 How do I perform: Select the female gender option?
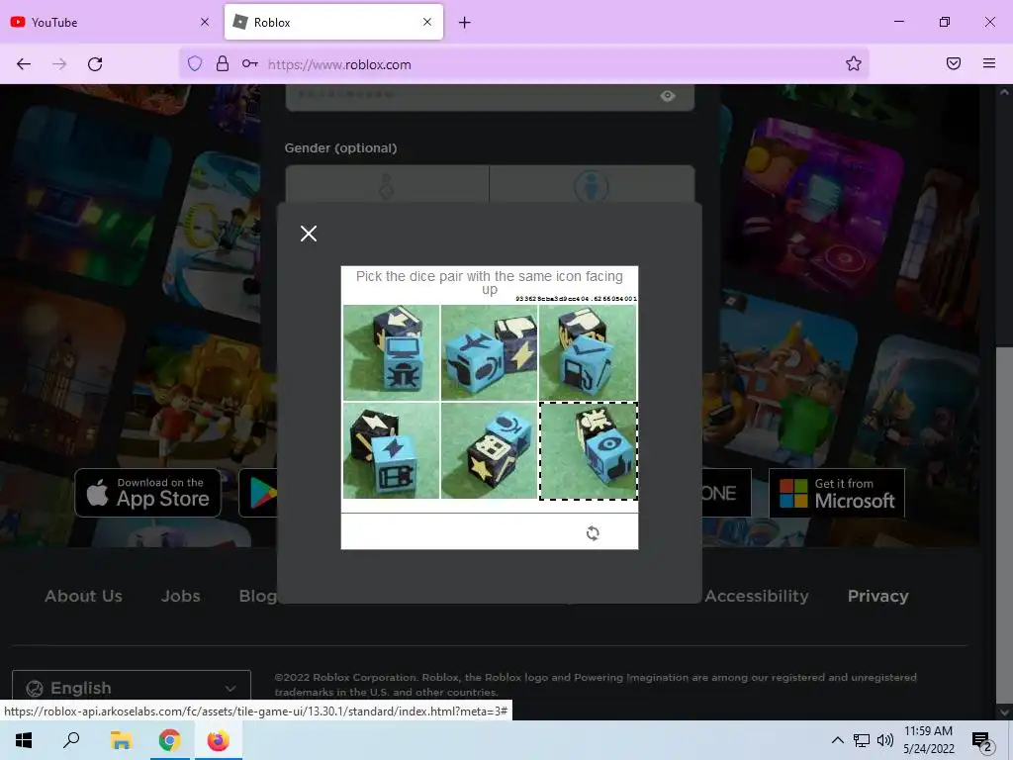point(387,184)
